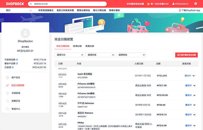Expand the PChome NT$11.90 row chevron
The width and height of the screenshot is (203, 130).
tap(194, 86)
